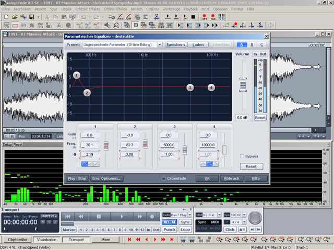Viewport: 334px width, 250px height.
Task: Click the record button in transport
Action: coord(153,216)
